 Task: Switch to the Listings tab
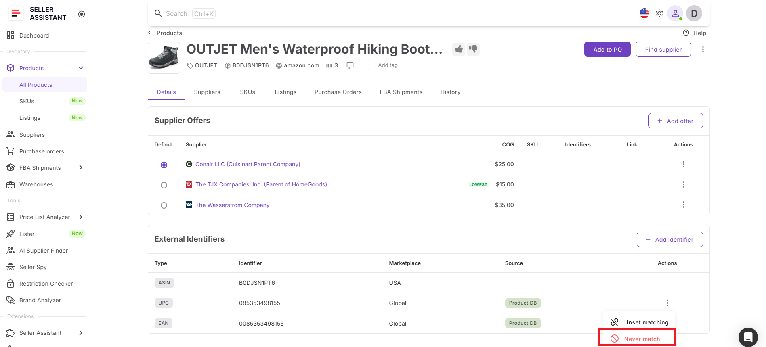click(x=285, y=92)
